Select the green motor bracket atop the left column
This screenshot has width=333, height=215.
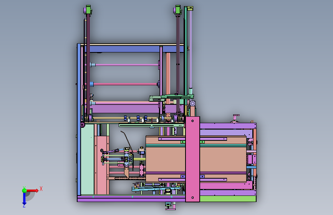pyautogui.click(x=88, y=10)
